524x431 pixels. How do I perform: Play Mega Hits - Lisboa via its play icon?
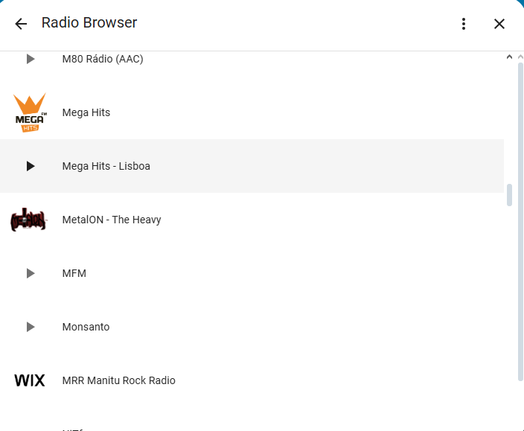(x=31, y=166)
